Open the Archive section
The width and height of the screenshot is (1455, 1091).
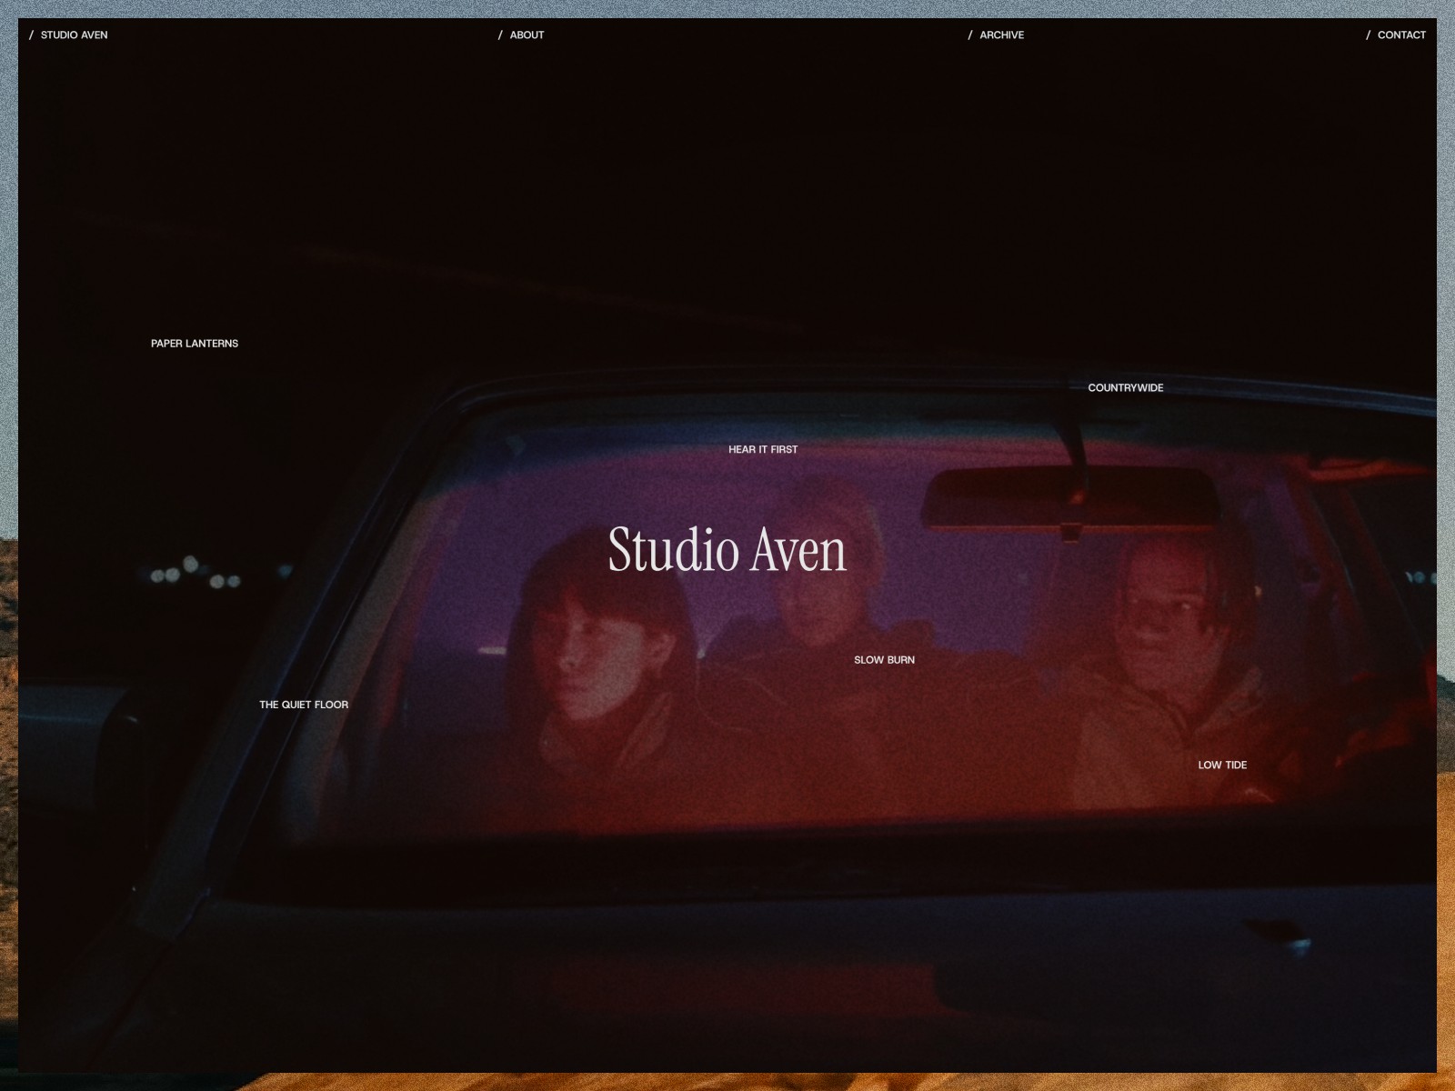(x=997, y=35)
